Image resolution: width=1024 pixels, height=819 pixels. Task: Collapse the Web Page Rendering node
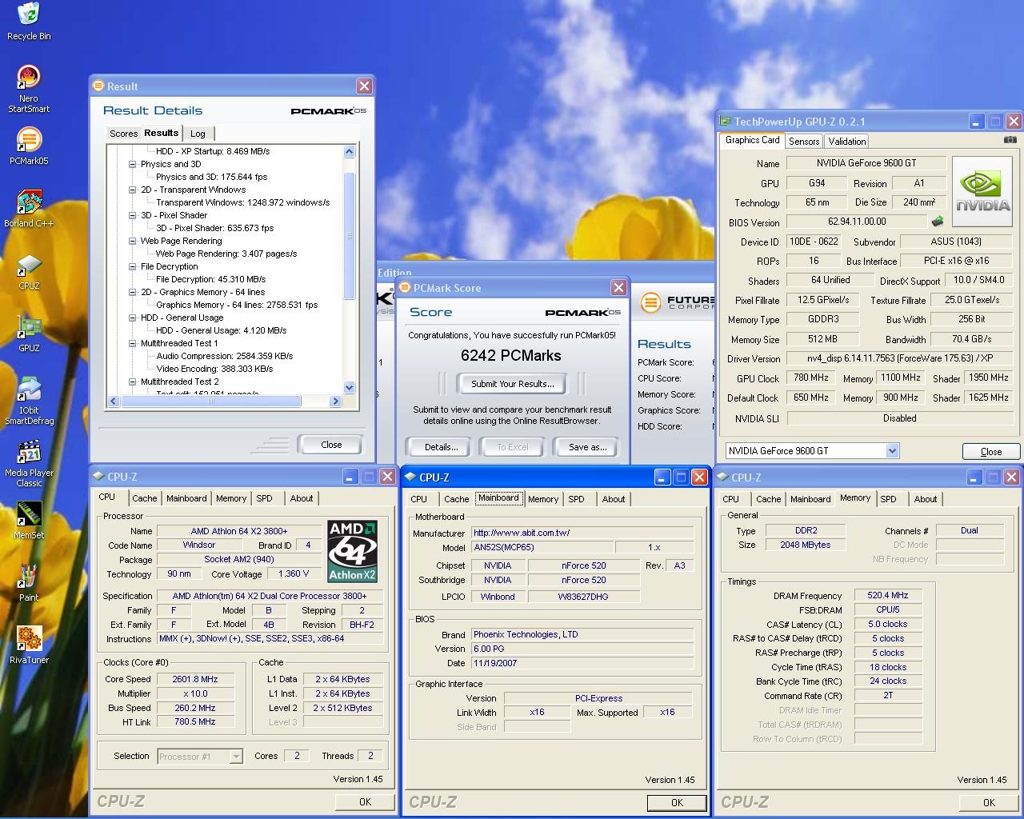pos(133,241)
